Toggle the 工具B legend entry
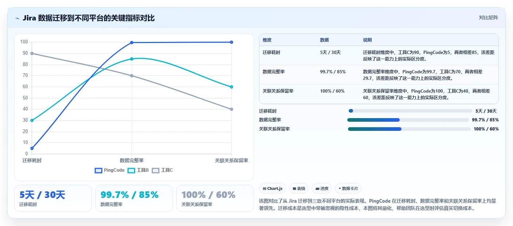The height and width of the screenshot is (226, 513). (x=138, y=170)
